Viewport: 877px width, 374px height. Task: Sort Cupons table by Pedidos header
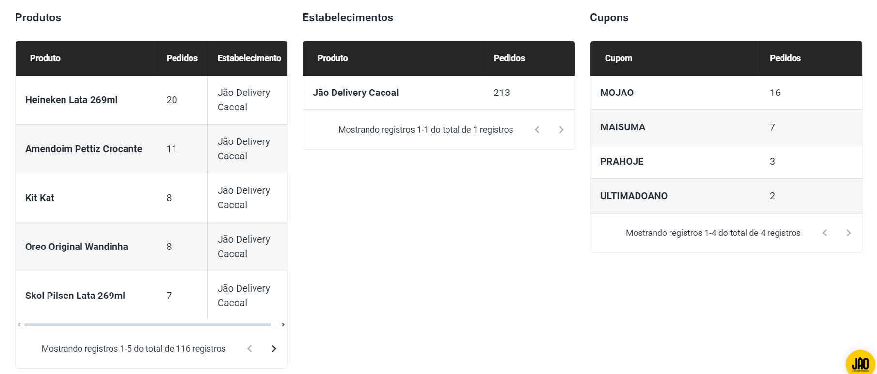[x=785, y=58]
